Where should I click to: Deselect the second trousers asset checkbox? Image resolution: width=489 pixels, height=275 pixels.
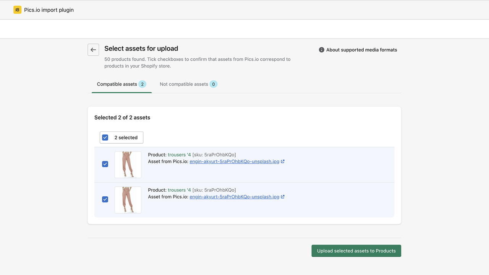(x=105, y=199)
